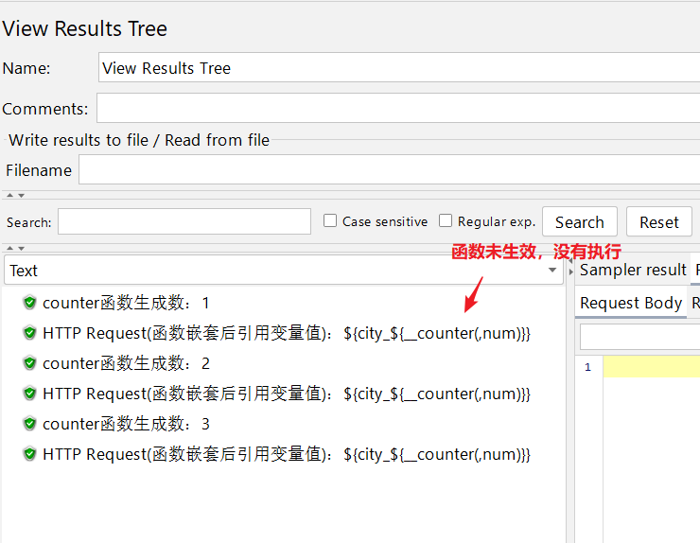Viewport: 700px width, 543px height.
Task: Click into the Comments text field
Action: [x=397, y=108]
